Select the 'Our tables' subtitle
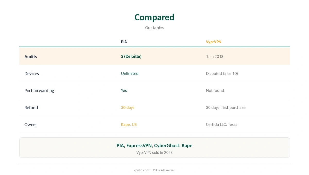This screenshot has height=175, width=309. coord(154,28)
